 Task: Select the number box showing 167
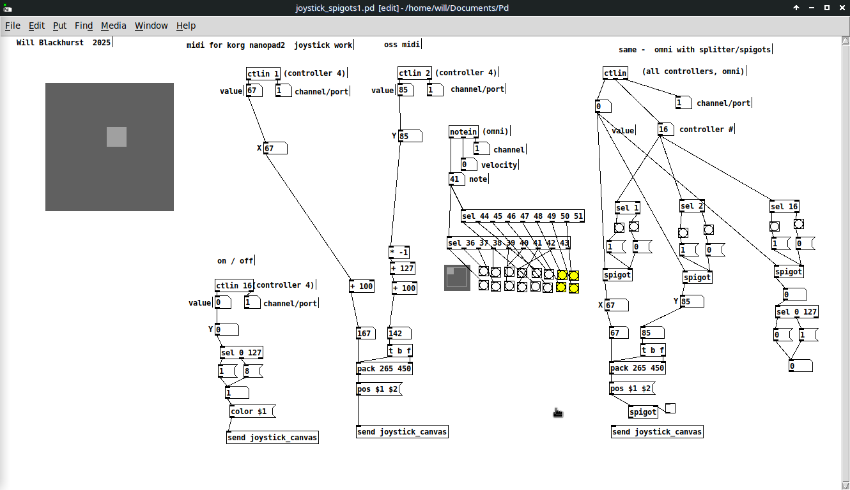click(x=367, y=333)
